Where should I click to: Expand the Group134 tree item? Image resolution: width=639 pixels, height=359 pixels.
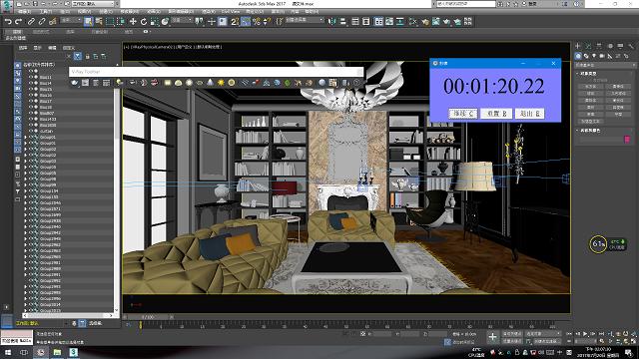[x=25, y=190]
